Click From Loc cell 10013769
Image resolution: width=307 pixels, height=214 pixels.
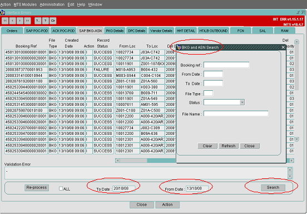point(127,93)
